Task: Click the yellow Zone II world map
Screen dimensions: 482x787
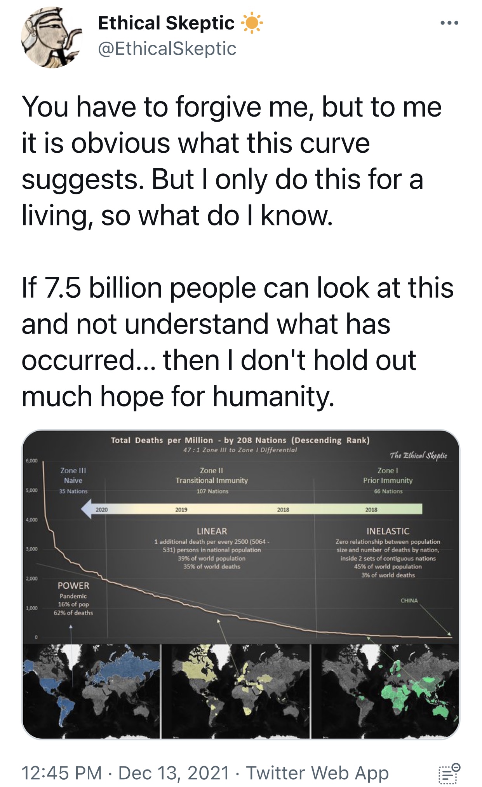Action: click(x=236, y=691)
